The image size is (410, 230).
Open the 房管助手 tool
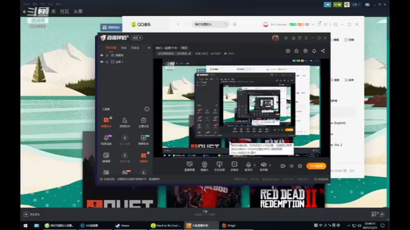click(x=125, y=122)
